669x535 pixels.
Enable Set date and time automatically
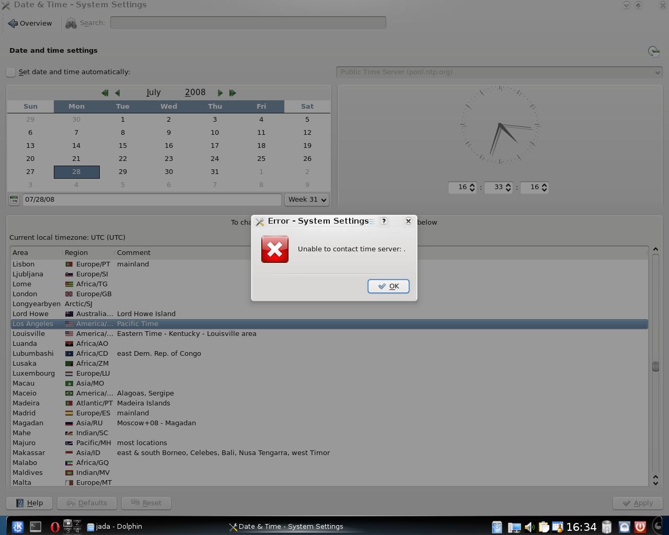(x=11, y=72)
